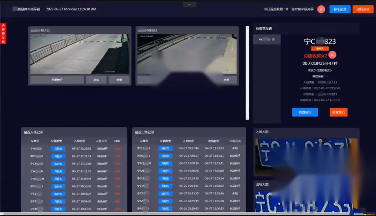Click the red link in the 11:12:06 entry row
Screen dimensions: 376x216
pos(117,164)
